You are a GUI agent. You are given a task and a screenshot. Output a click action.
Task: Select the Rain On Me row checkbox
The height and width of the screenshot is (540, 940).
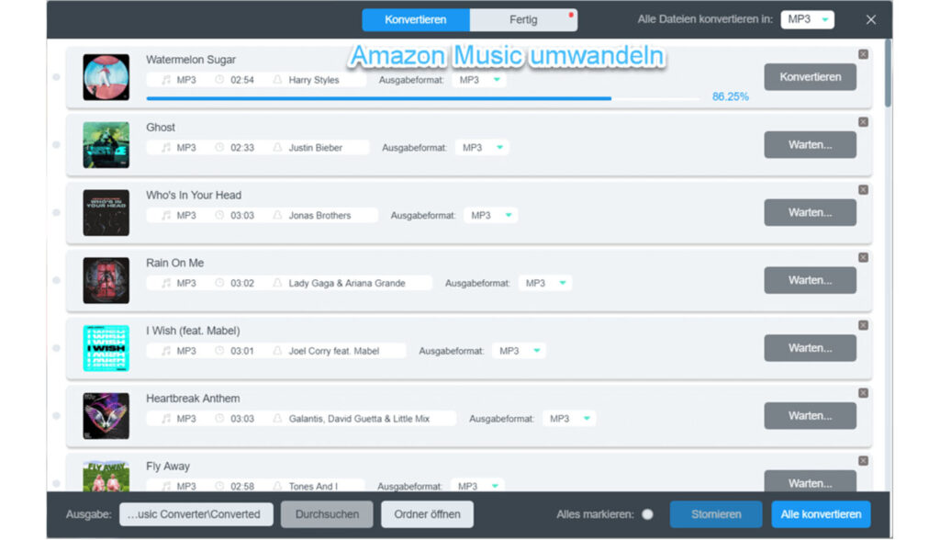(x=56, y=281)
